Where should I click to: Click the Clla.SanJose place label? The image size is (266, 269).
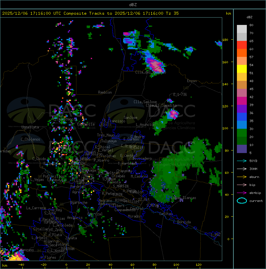point(145,102)
